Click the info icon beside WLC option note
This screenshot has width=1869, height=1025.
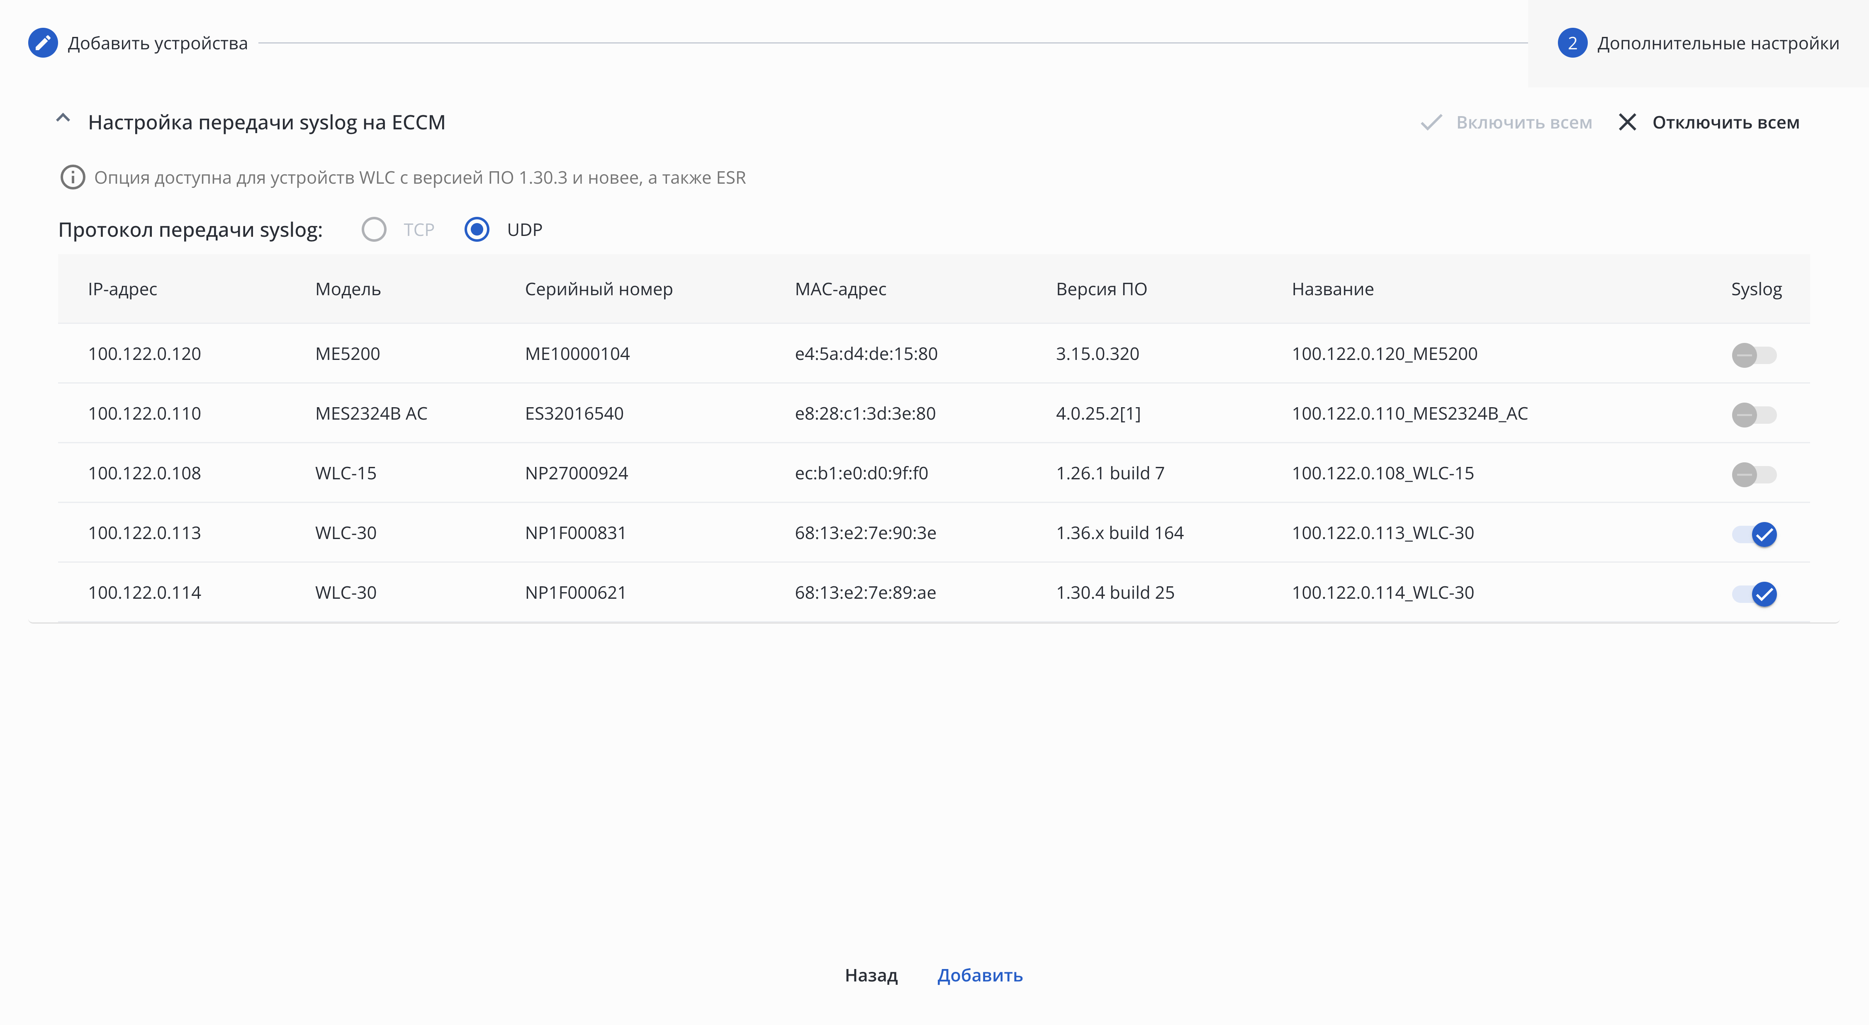tap(73, 178)
